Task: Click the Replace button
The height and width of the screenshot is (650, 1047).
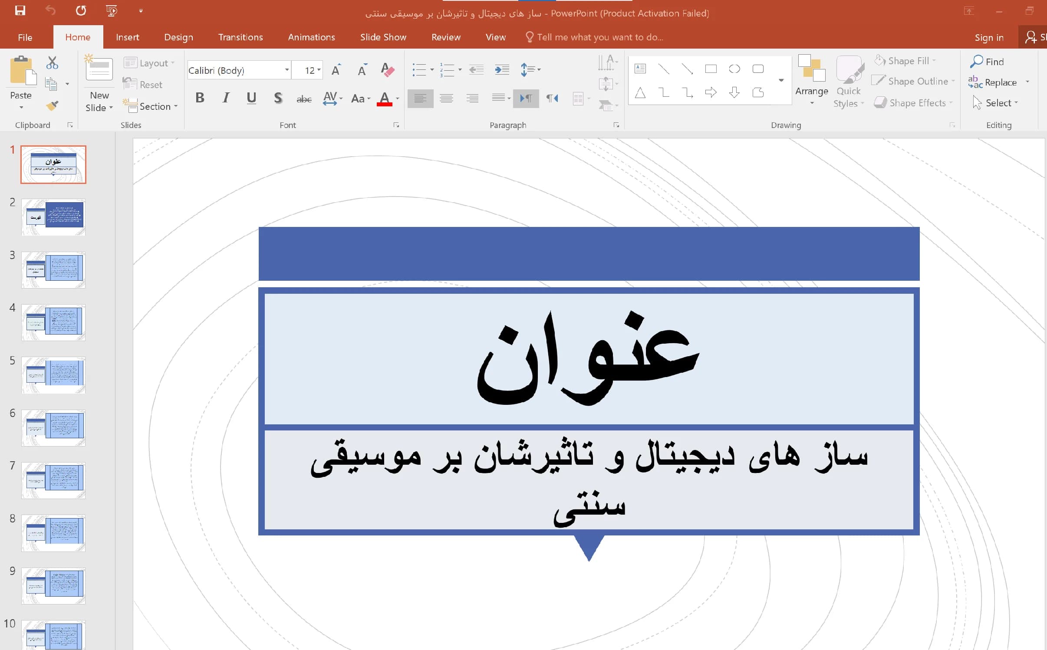Action: [x=993, y=82]
